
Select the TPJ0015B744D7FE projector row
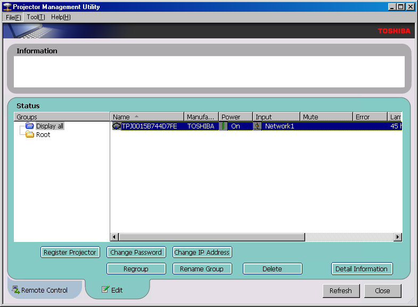pyautogui.click(x=257, y=126)
